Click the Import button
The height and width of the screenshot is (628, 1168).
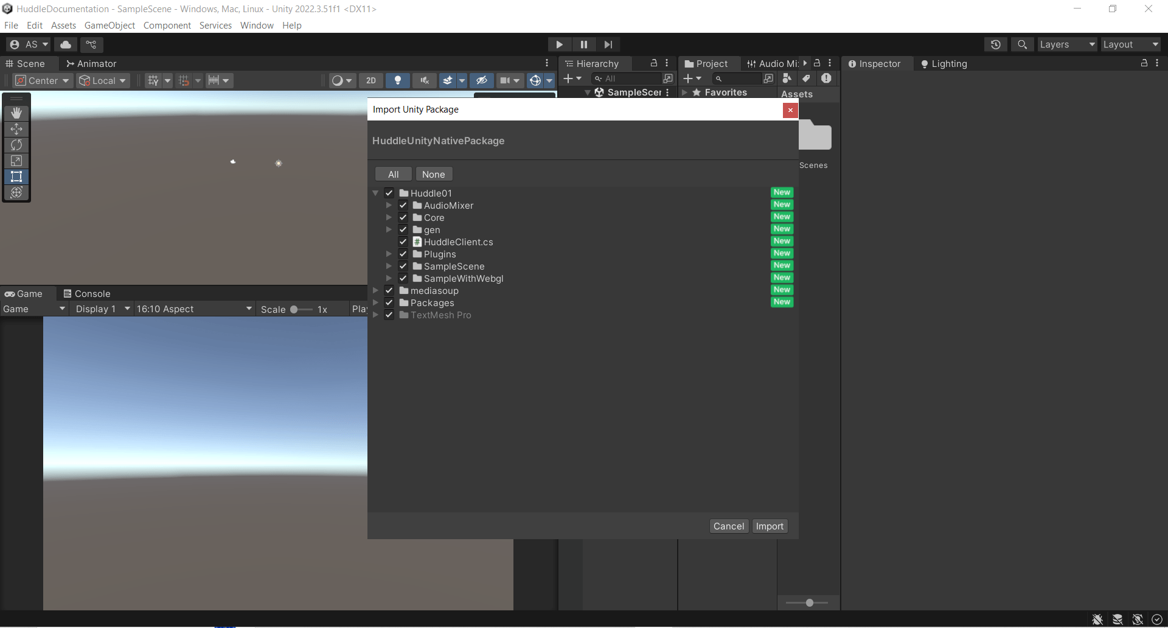pos(769,526)
